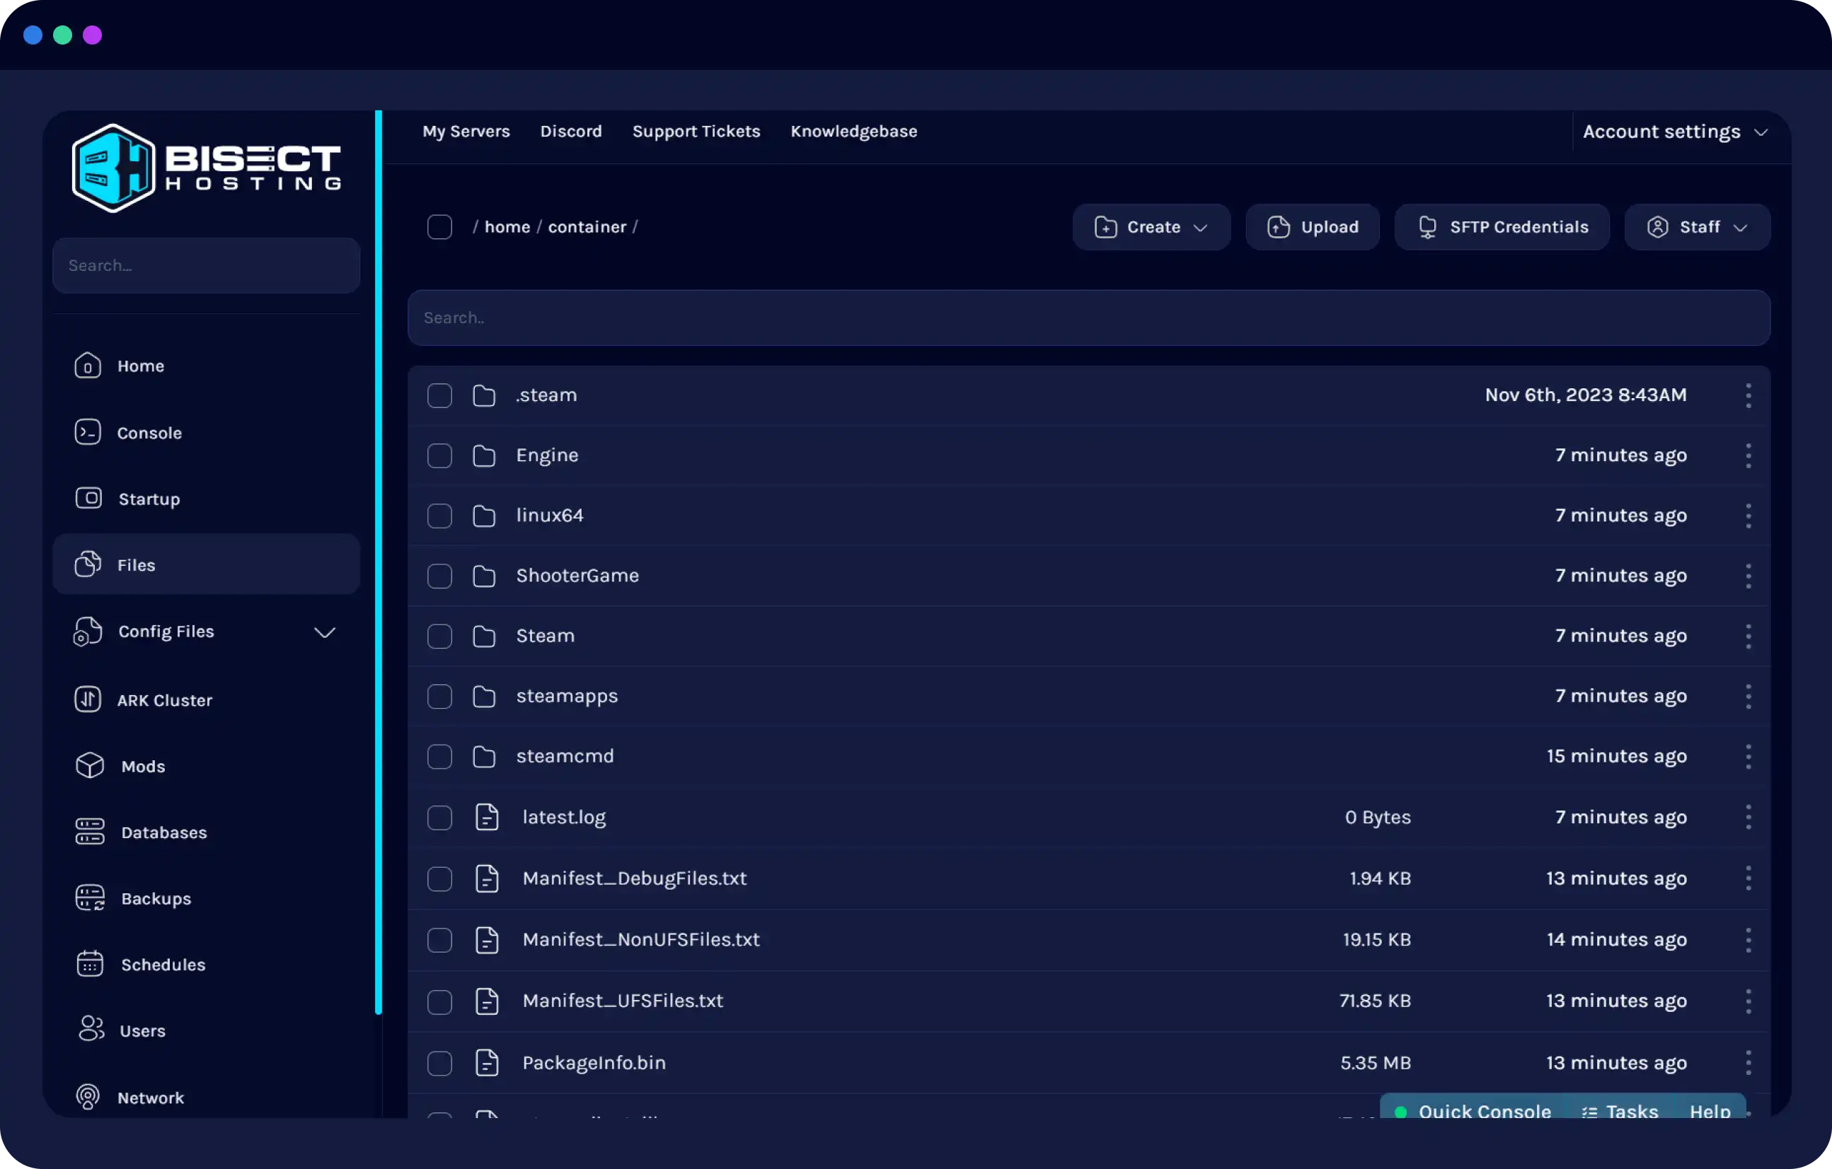Expand the Staff dropdown
This screenshot has width=1832, height=1169.
pos(1698,226)
